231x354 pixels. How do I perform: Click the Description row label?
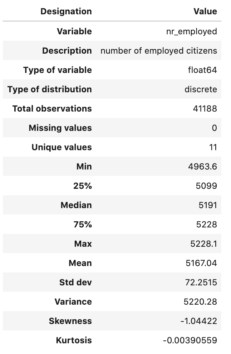67,50
